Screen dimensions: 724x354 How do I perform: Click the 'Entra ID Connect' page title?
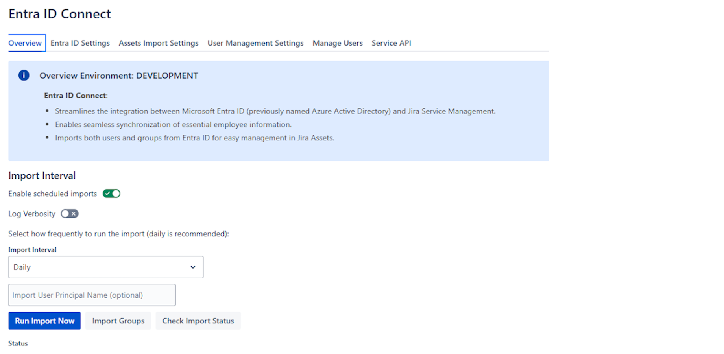click(60, 14)
